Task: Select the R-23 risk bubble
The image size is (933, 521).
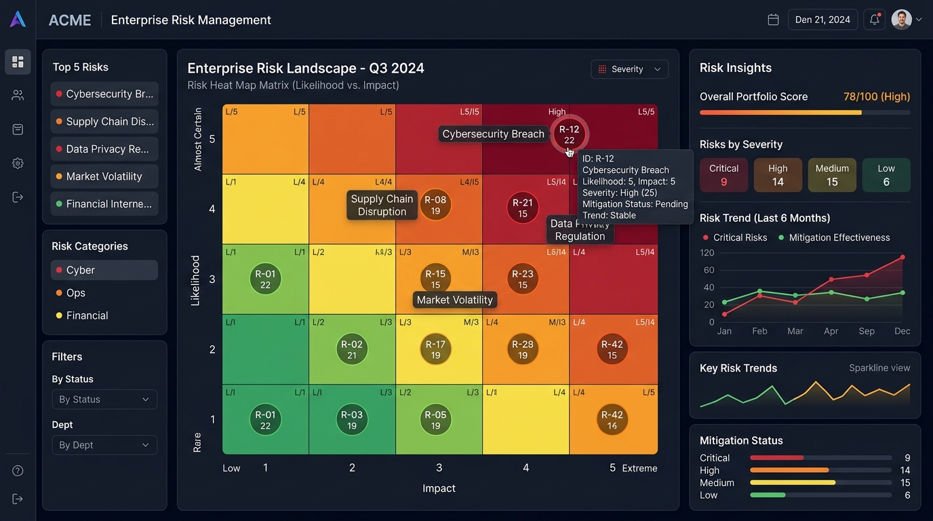Action: (523, 279)
